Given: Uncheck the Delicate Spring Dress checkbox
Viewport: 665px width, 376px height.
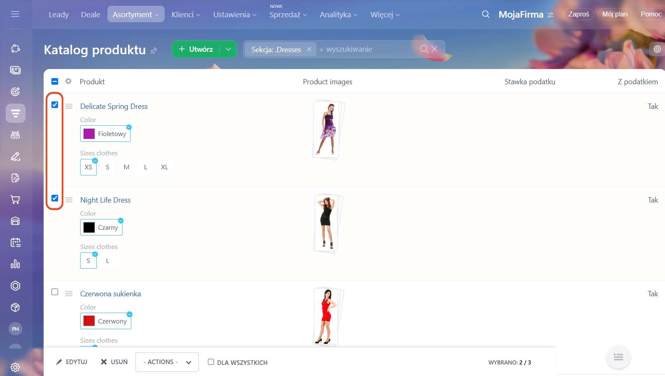Looking at the screenshot, I should coord(55,105).
